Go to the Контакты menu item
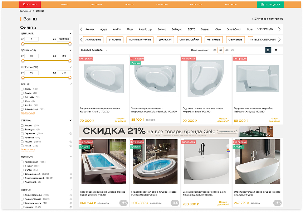Screen dimensions: 303x212 click(230, 5)
